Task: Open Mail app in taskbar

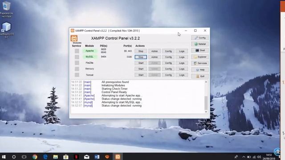Action: (86, 157)
